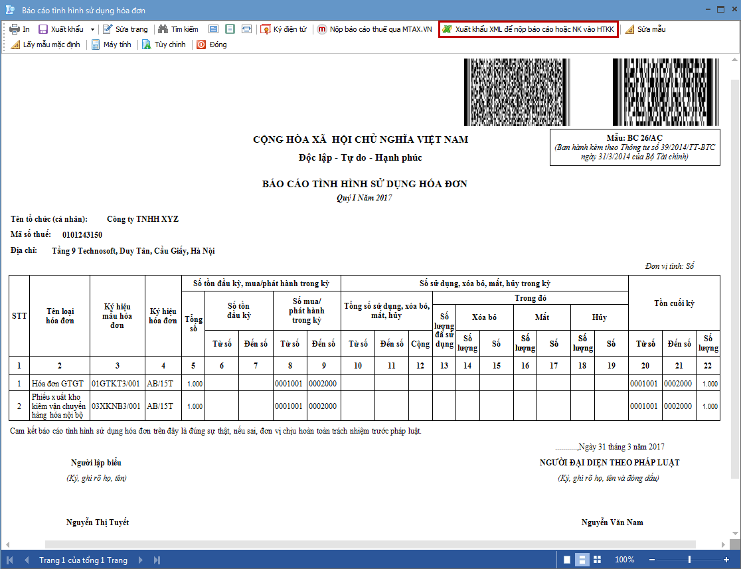Select the green full page view icon
Screen dimensions: 741x569
[x=230, y=29]
